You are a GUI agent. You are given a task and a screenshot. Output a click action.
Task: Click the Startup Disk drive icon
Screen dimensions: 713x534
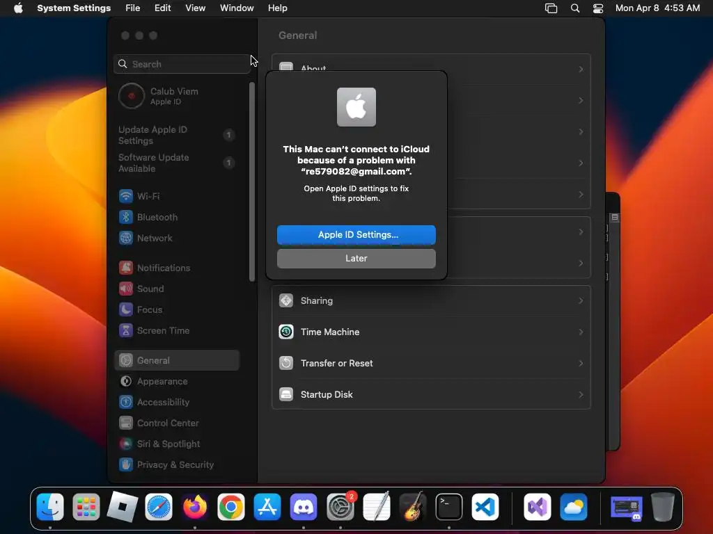click(286, 394)
